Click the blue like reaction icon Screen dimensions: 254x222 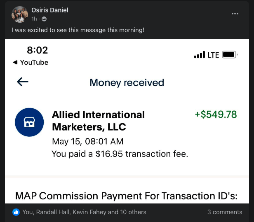16,212
